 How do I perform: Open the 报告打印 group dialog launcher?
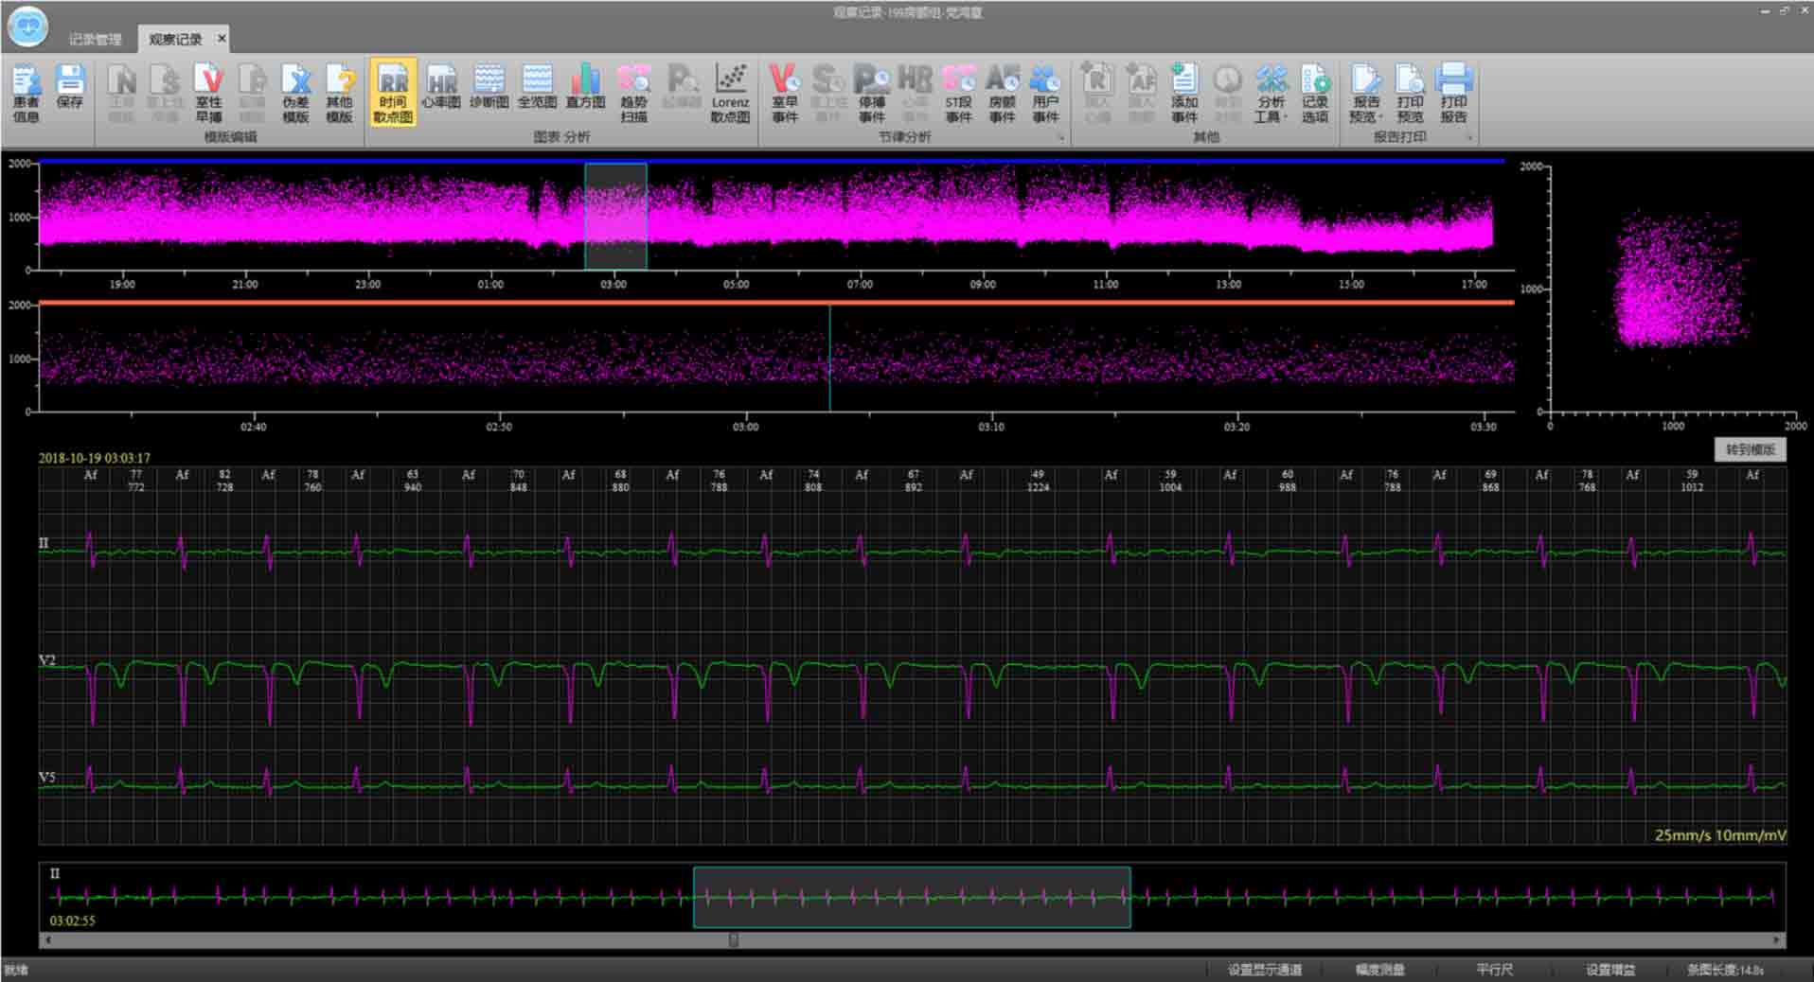click(1469, 138)
